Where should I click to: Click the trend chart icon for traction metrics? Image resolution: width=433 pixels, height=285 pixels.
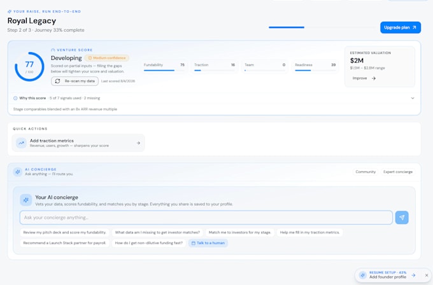pyautogui.click(x=21, y=143)
